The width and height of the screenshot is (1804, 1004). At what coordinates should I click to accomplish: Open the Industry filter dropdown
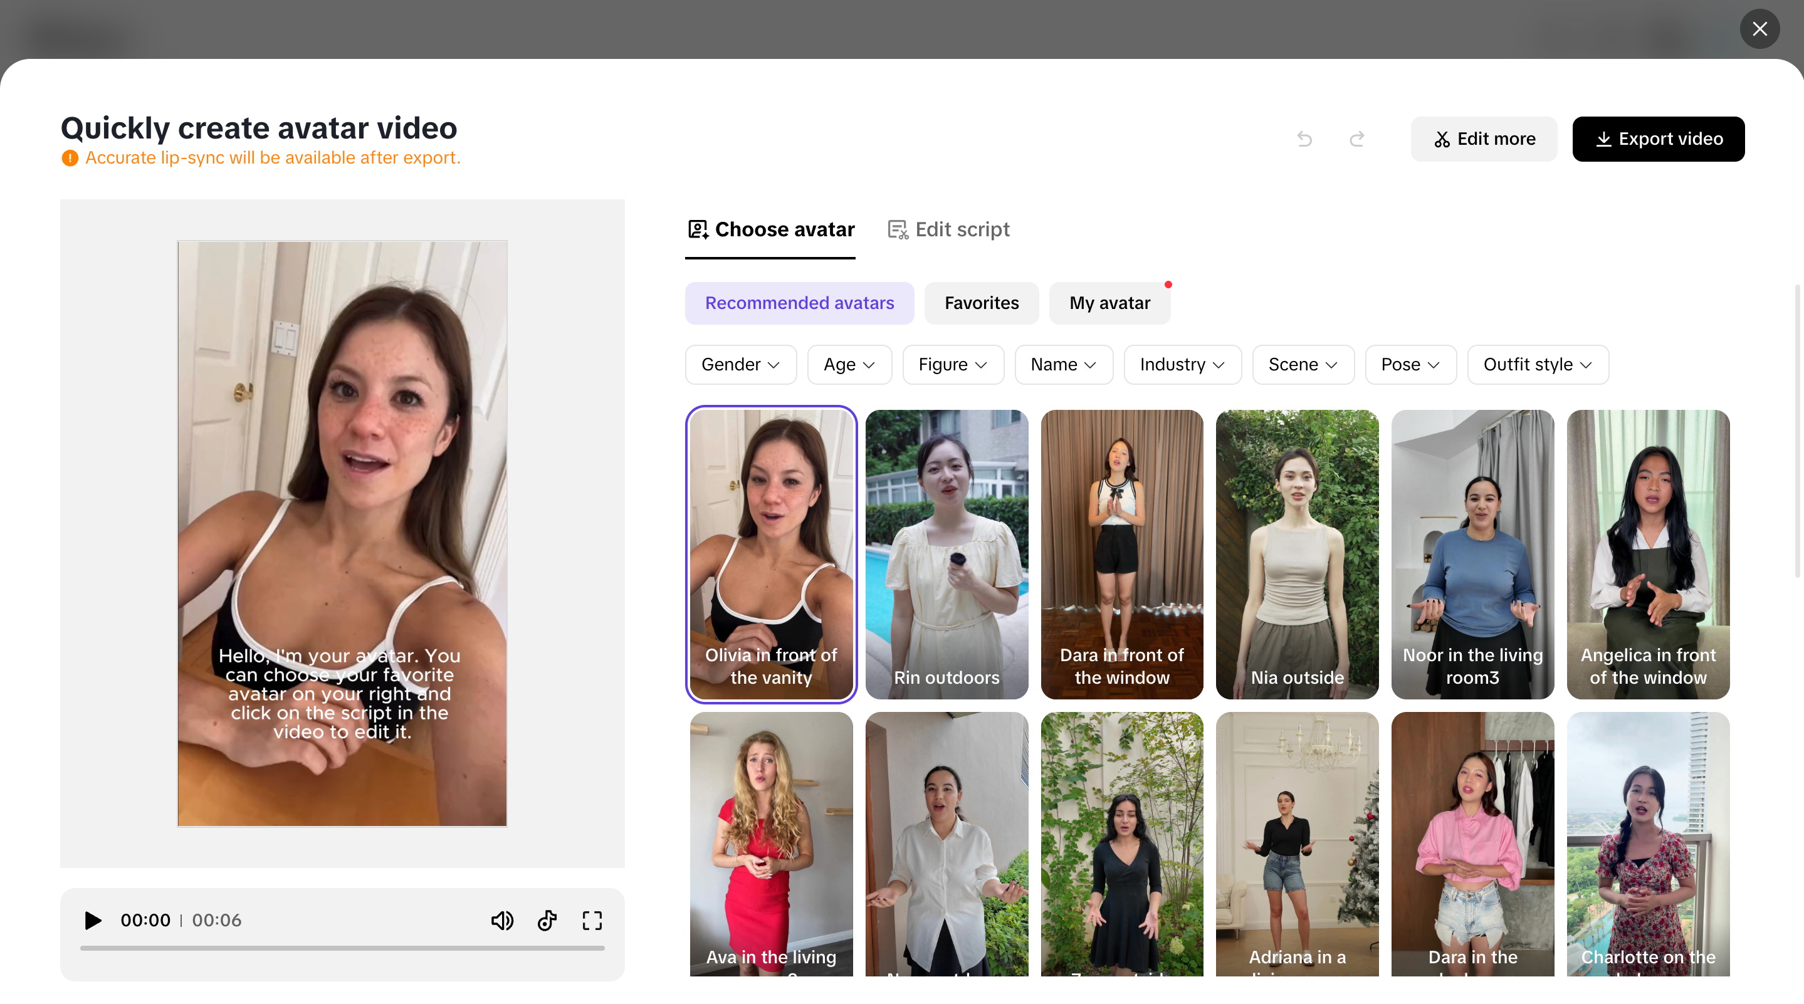tap(1182, 365)
